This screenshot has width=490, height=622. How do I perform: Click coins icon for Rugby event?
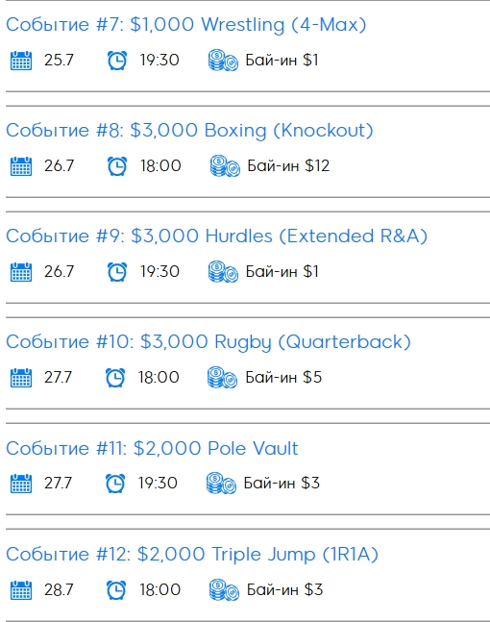222,377
